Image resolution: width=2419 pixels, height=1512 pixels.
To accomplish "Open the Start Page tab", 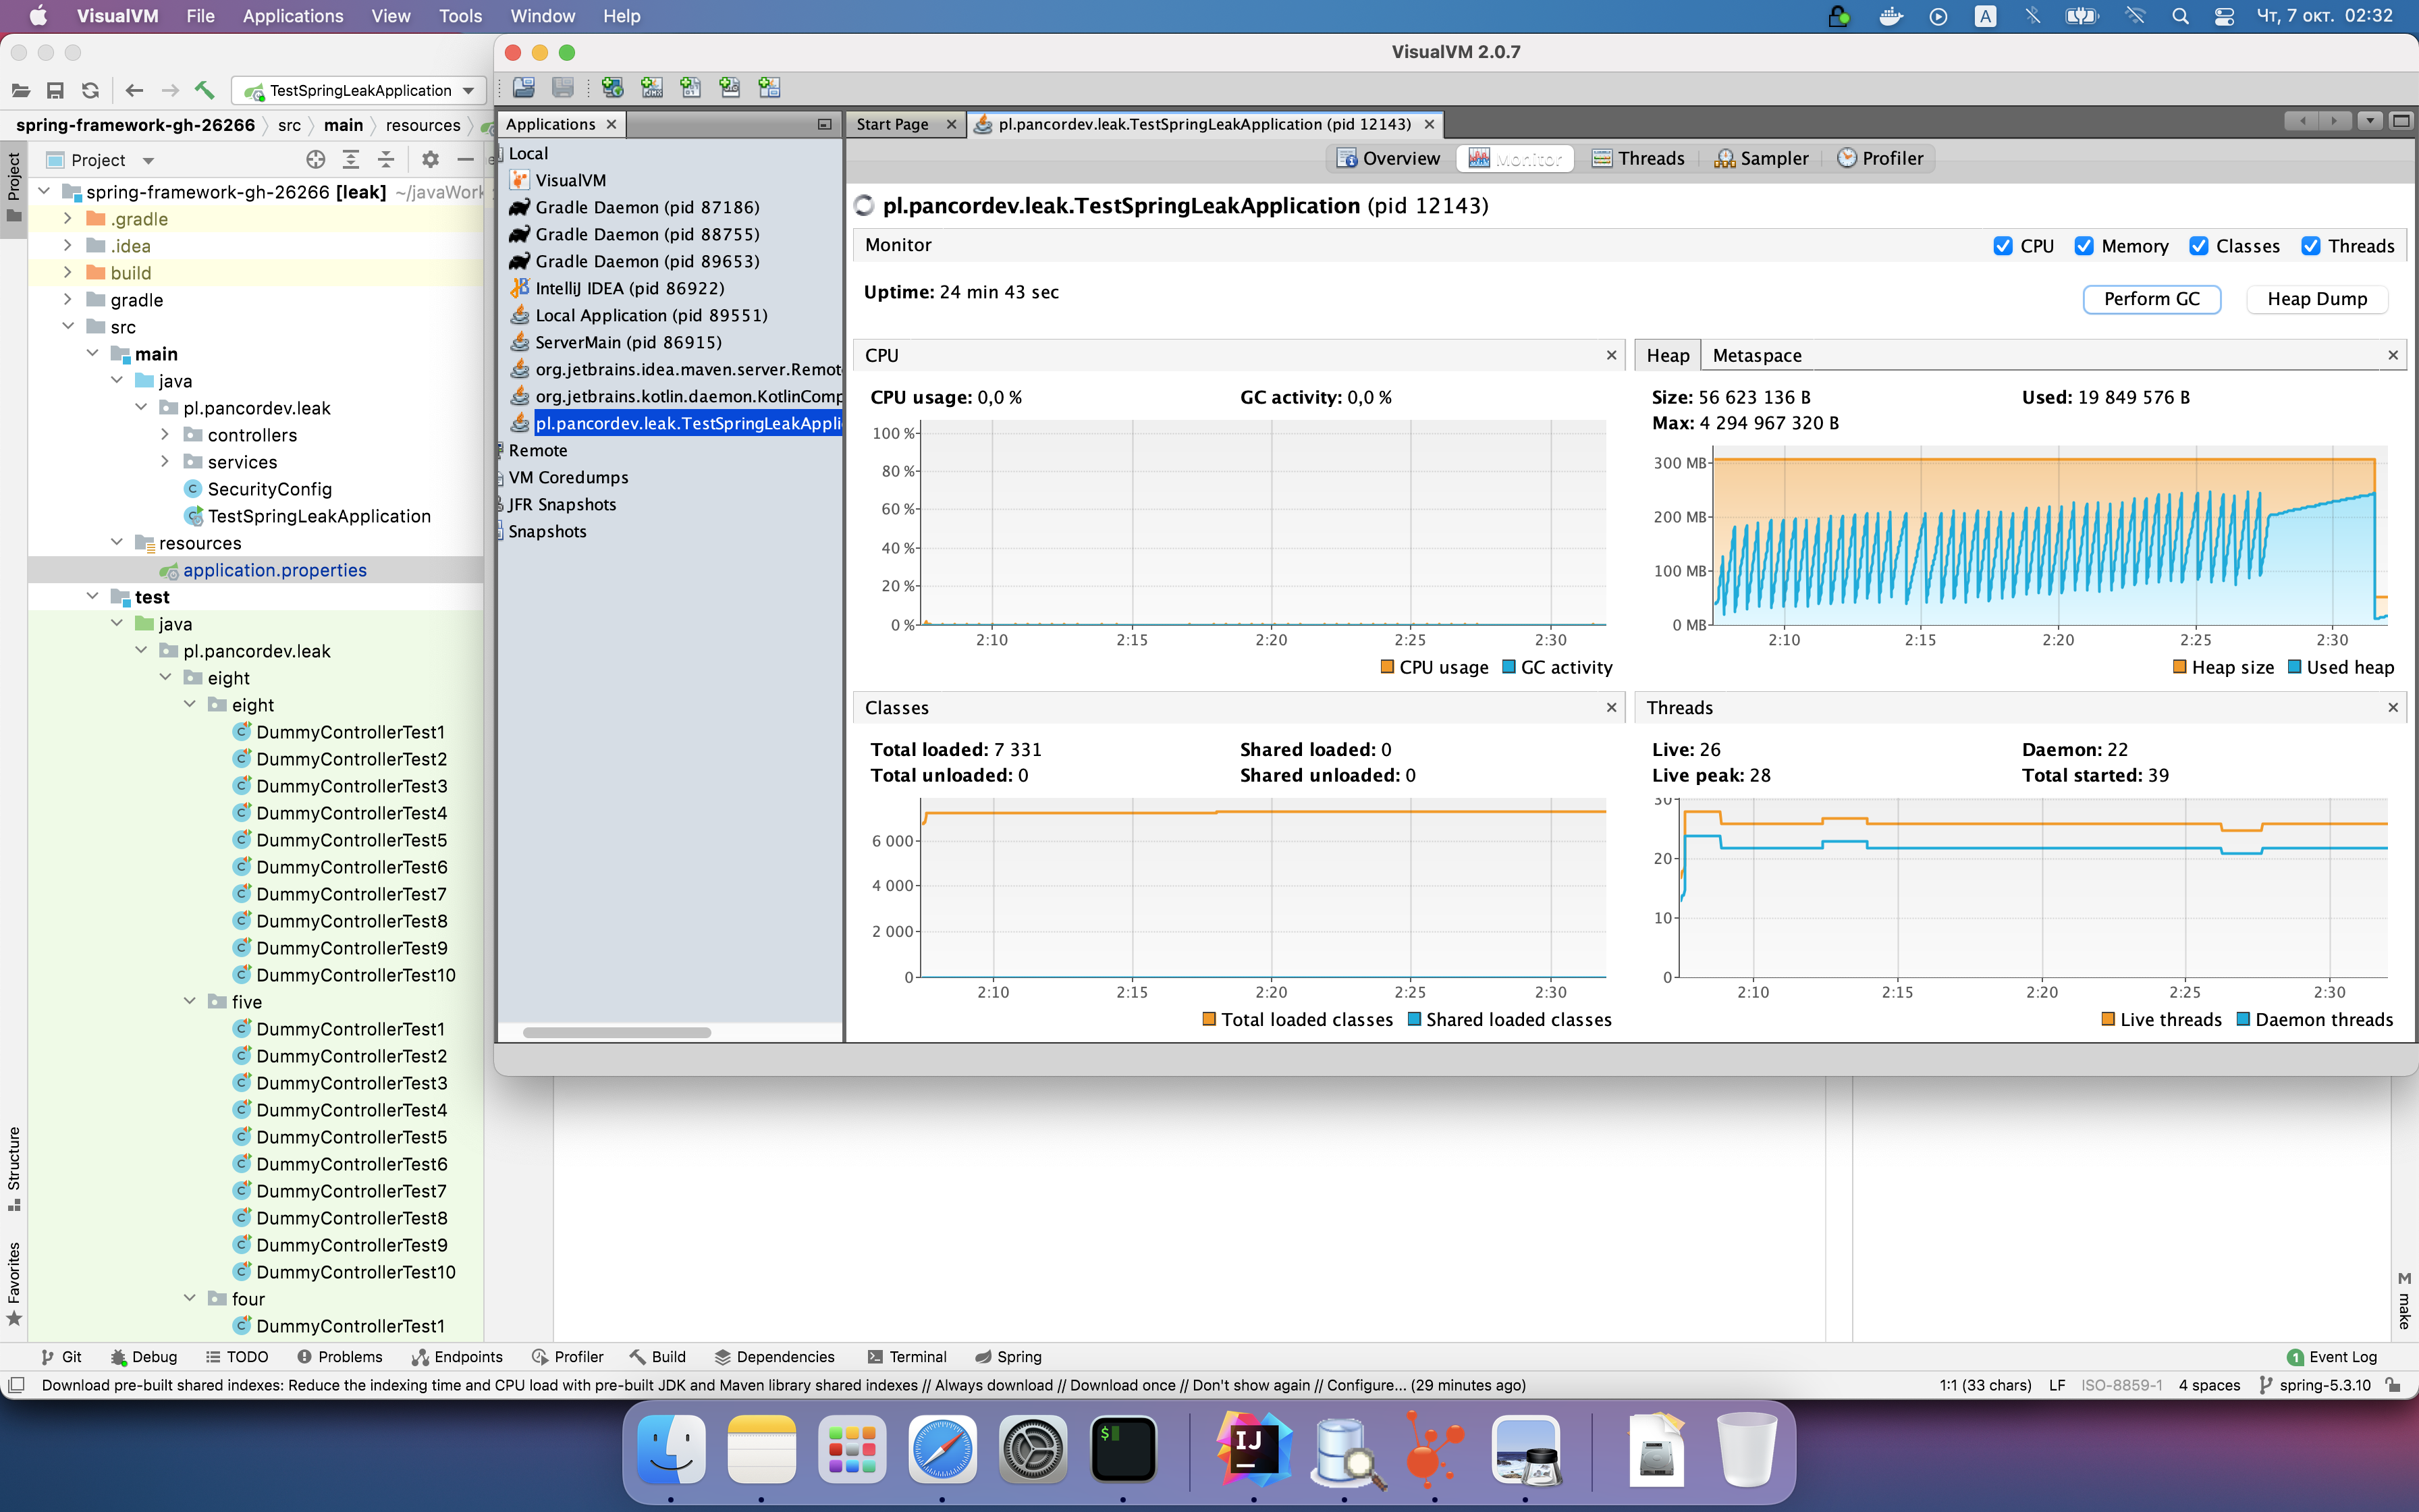I will coord(893,124).
